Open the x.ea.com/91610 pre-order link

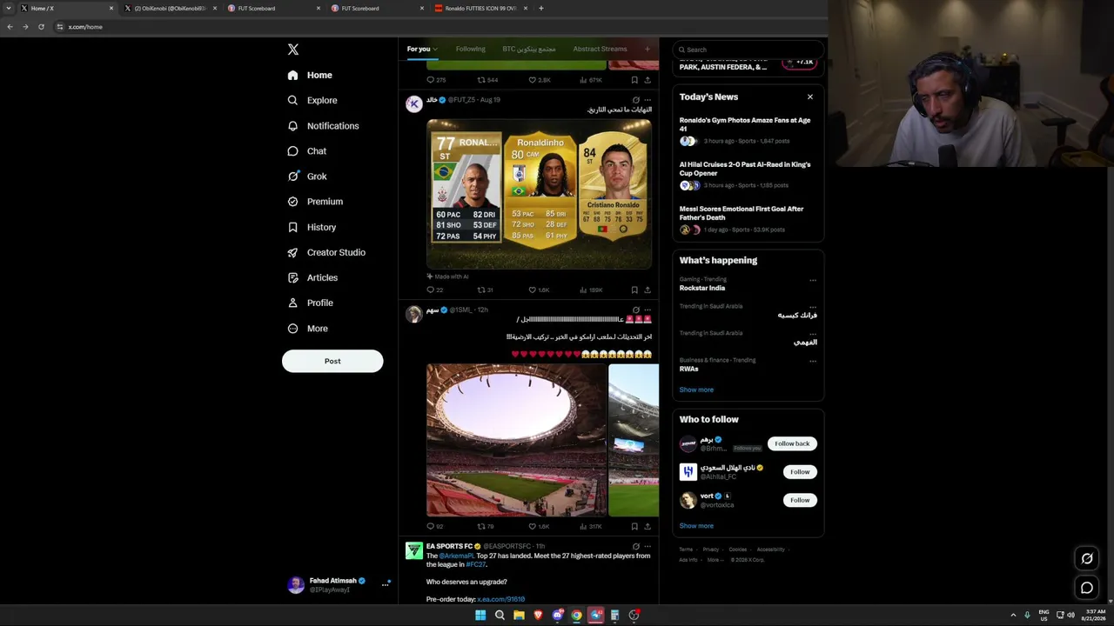tap(500, 599)
